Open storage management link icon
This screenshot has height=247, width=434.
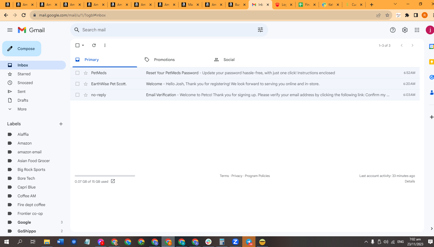tap(113, 181)
